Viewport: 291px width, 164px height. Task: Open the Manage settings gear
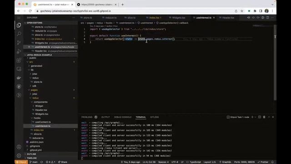pyautogui.click(x=19, y=155)
